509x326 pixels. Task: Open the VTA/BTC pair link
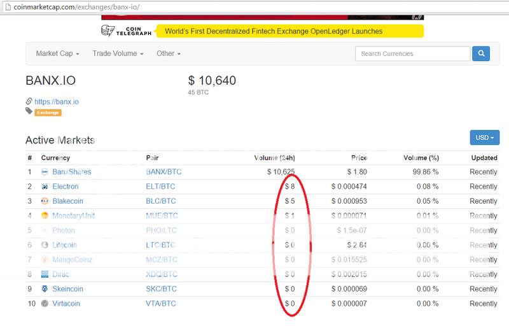coord(161,303)
